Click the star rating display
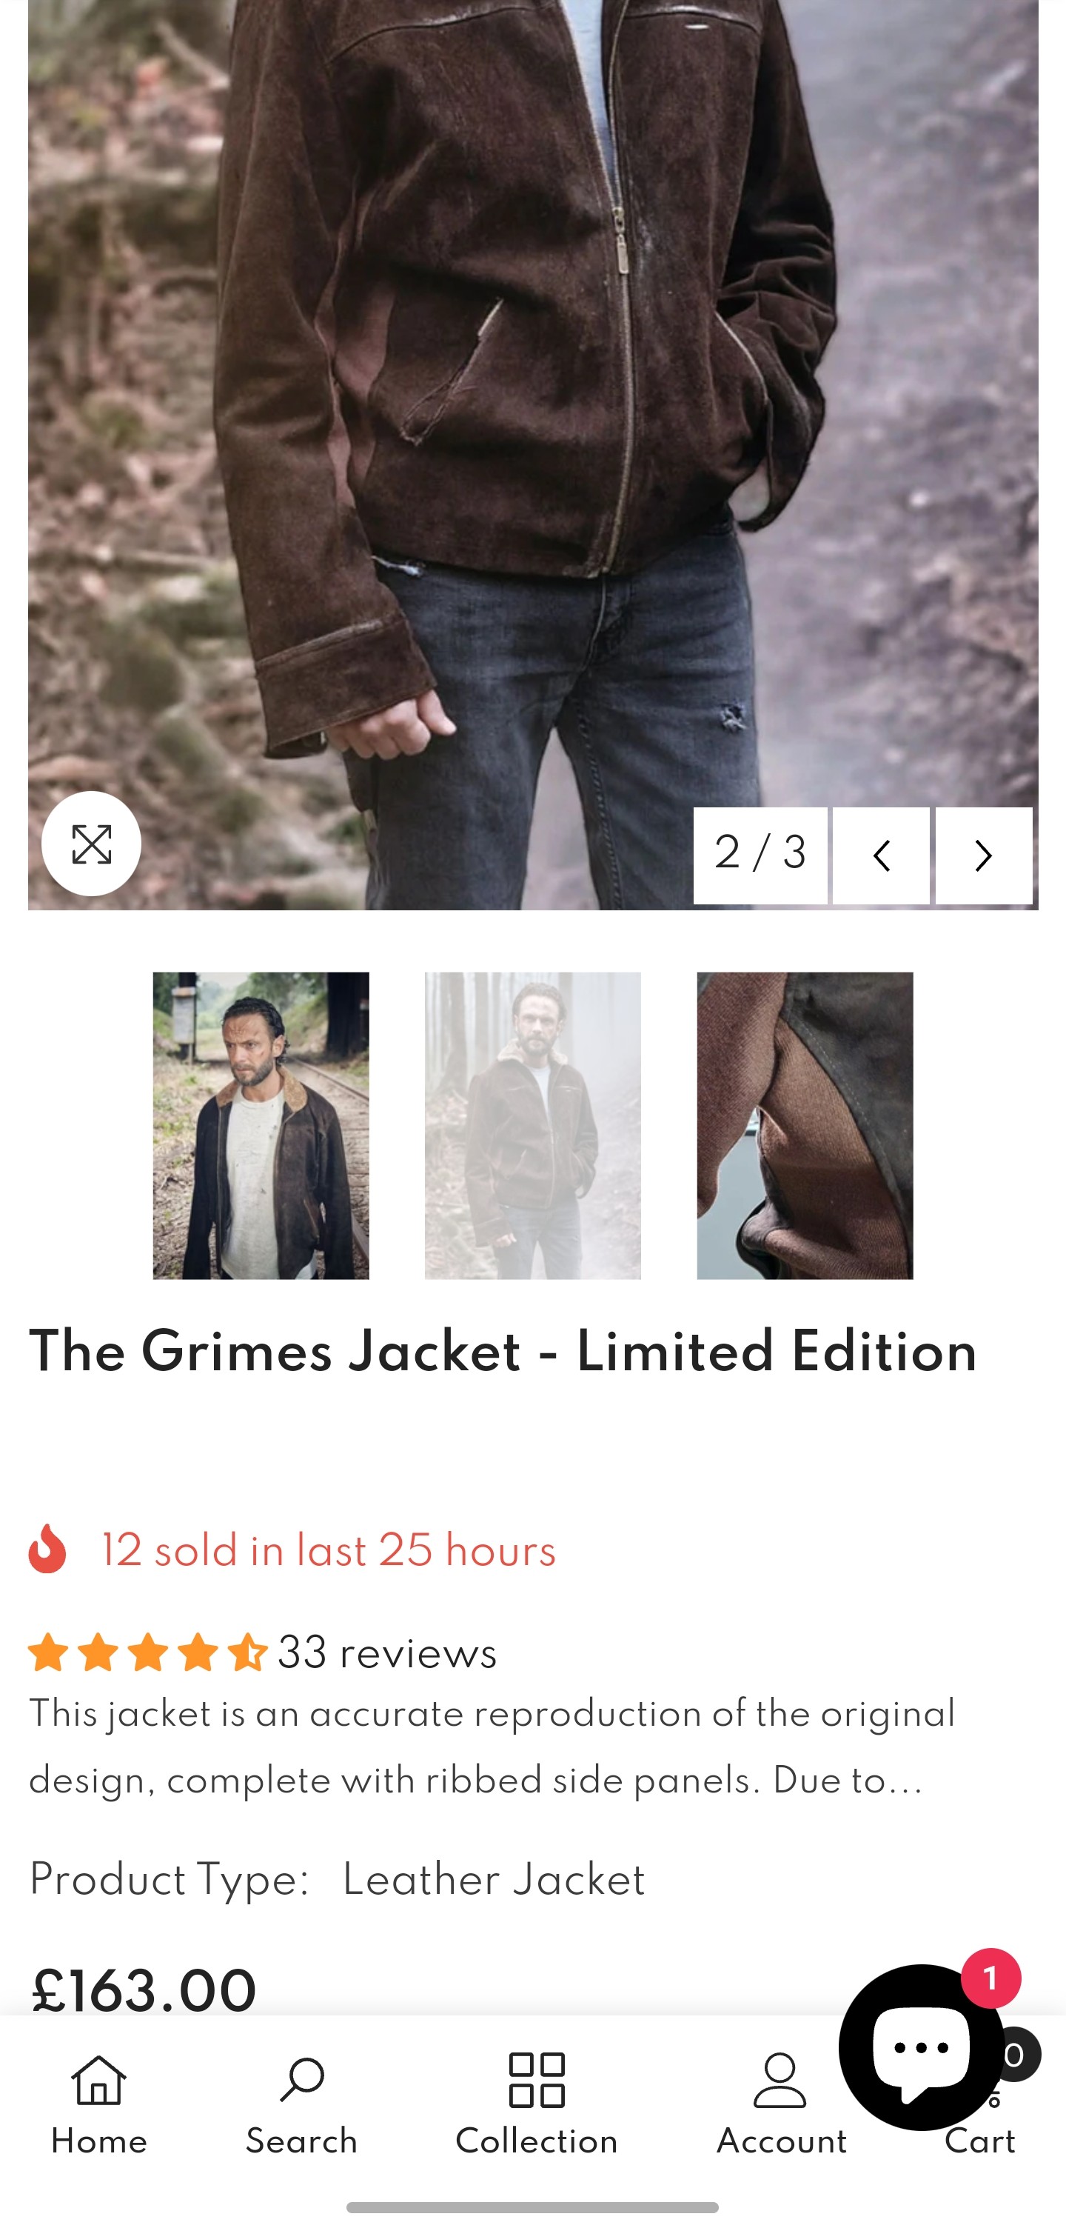 tap(148, 1652)
